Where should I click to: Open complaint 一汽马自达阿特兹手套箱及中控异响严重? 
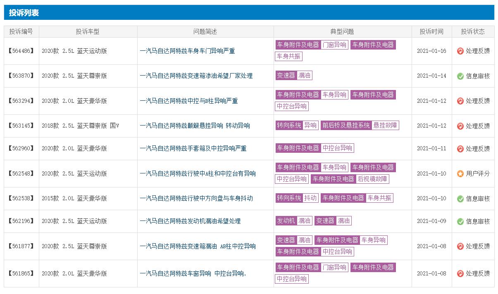point(193,149)
